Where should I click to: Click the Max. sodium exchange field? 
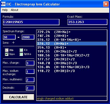(30, 71)
